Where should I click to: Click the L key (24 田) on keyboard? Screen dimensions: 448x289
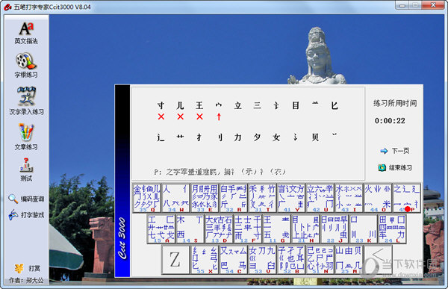392,229
